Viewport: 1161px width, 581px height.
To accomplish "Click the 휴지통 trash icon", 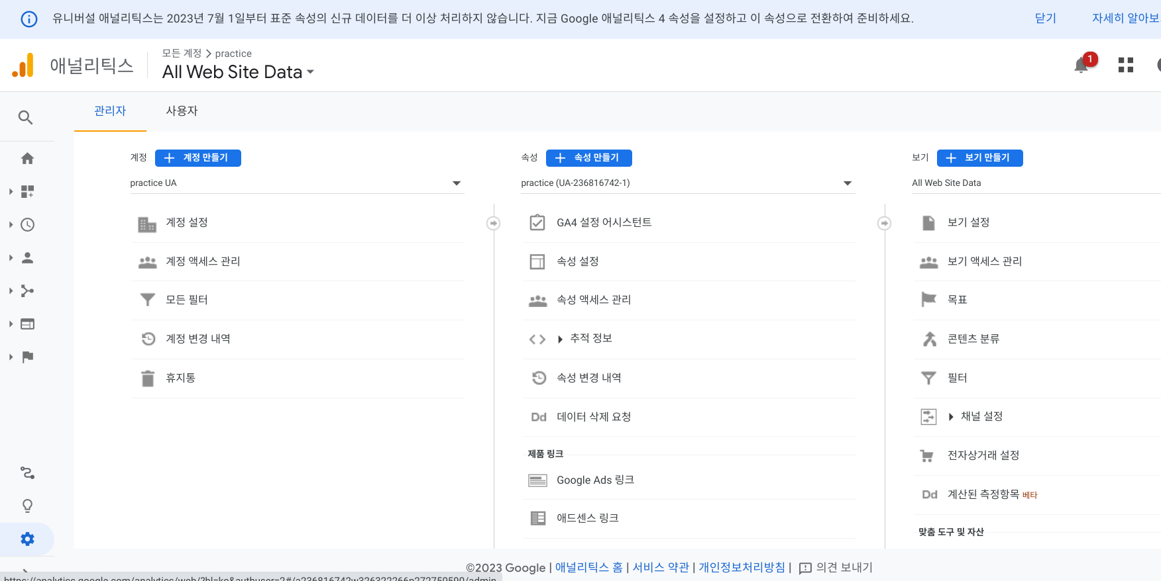I will point(147,378).
